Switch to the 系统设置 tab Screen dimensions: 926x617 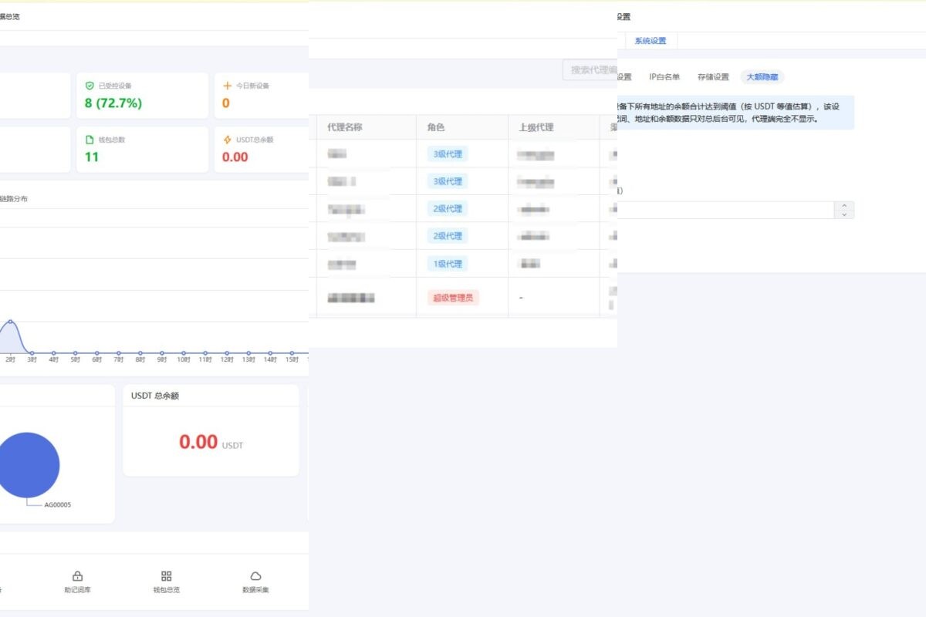coord(651,41)
